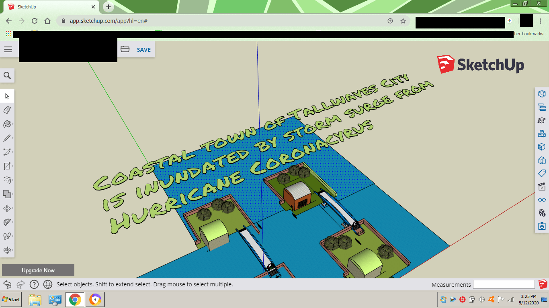549x308 pixels.
Task: Expand the Rectangle shape tool flyout
Action: pos(13,166)
